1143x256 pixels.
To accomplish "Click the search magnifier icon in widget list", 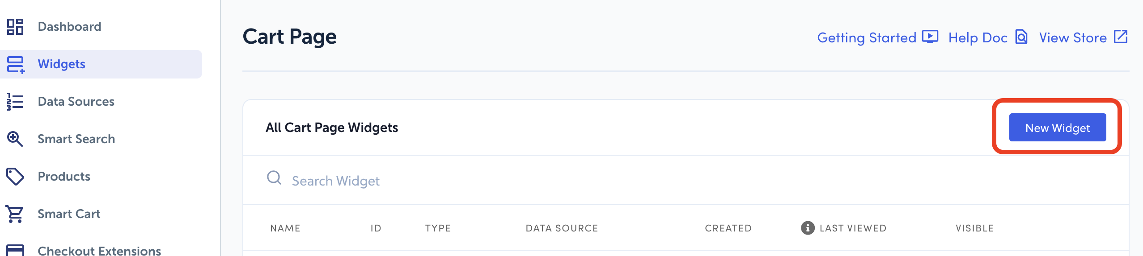I will (274, 178).
